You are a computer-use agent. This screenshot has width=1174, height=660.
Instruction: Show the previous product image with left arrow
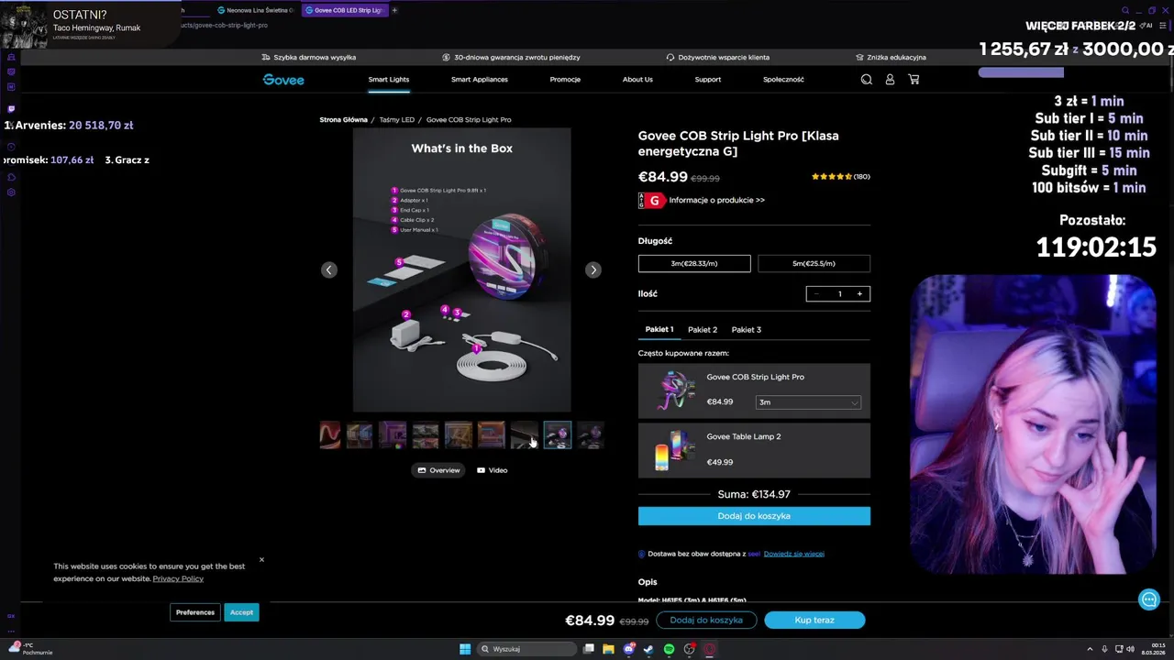329,269
